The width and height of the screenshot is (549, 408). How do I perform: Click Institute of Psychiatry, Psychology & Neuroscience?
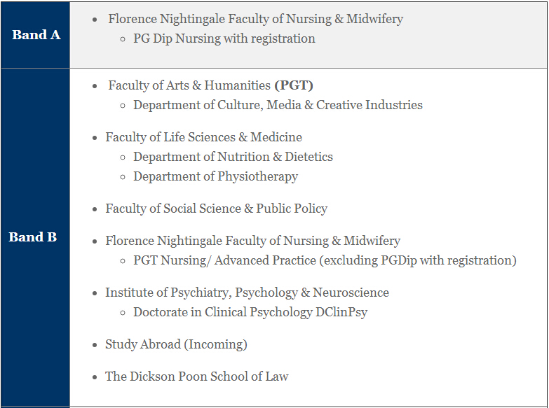click(247, 293)
